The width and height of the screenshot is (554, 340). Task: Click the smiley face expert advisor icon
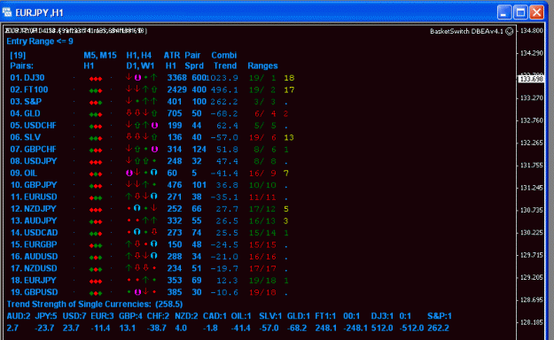[509, 31]
